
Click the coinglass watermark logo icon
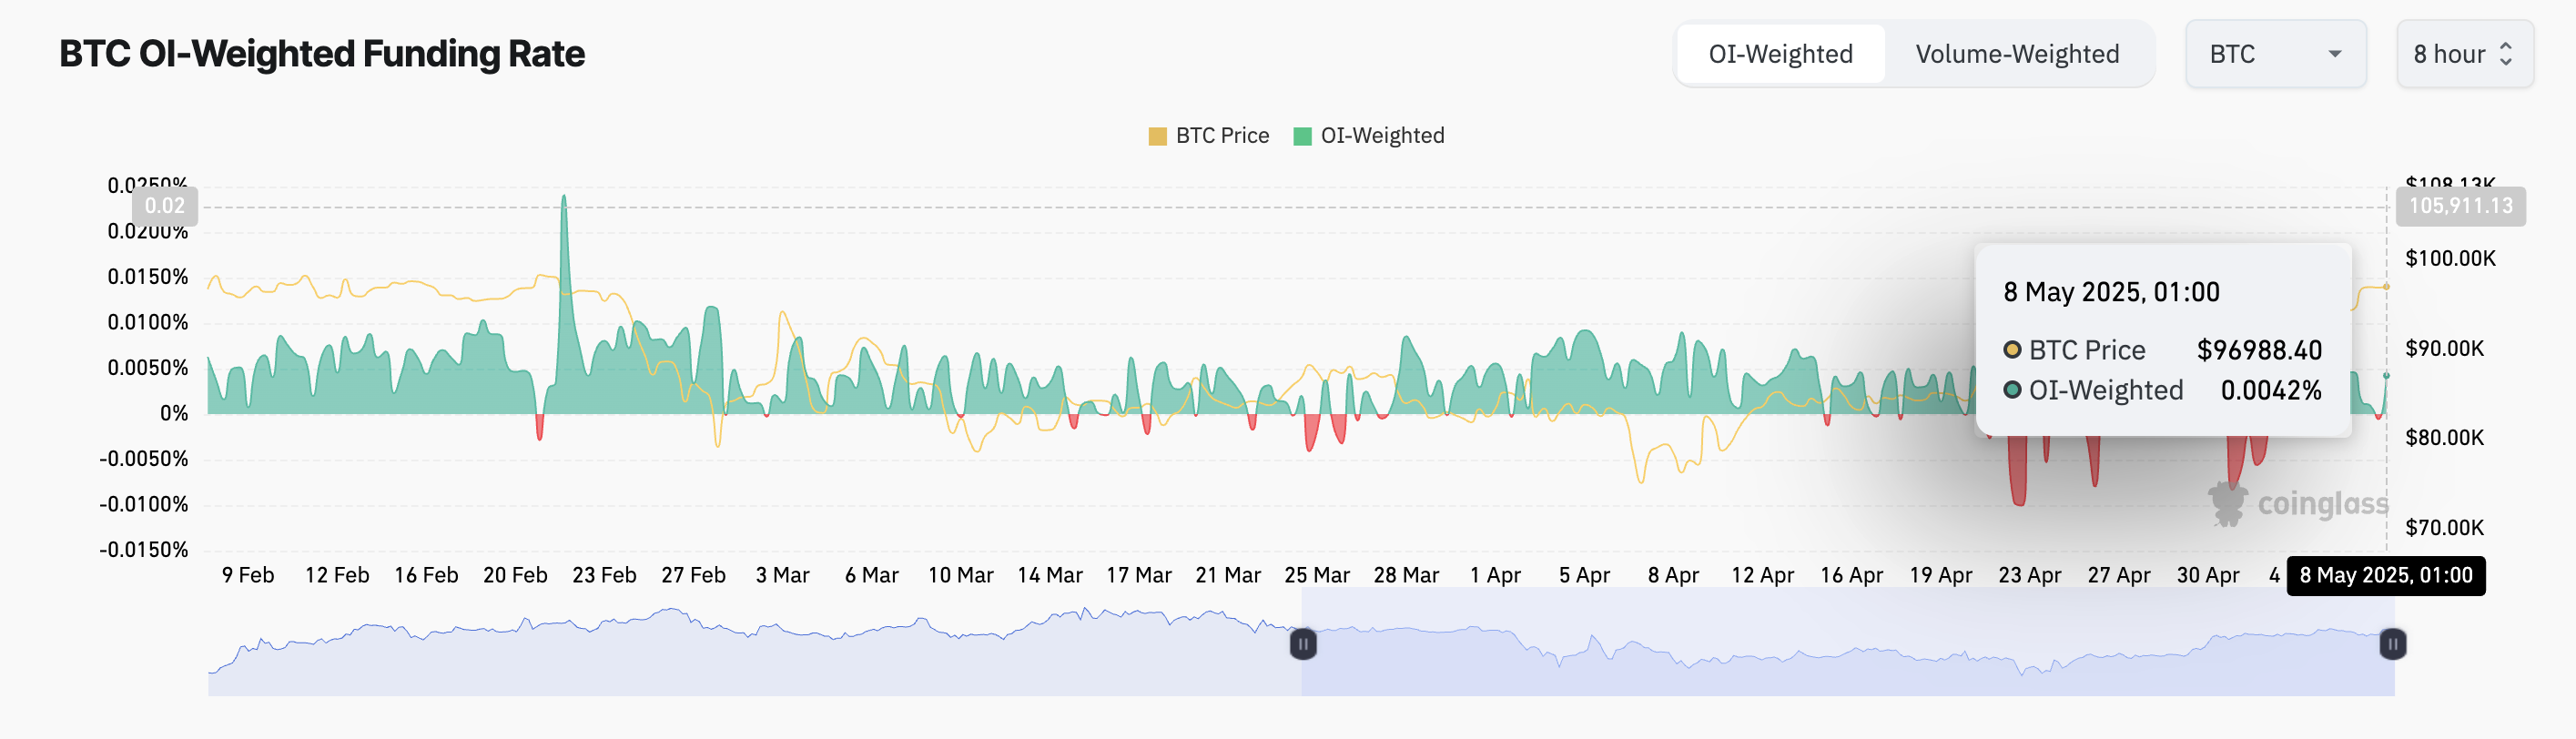coord(2227,503)
